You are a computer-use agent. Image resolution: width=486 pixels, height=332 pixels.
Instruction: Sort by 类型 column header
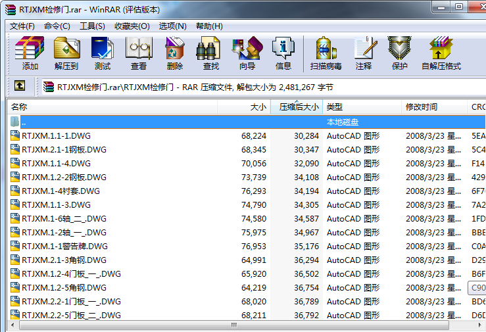362,107
